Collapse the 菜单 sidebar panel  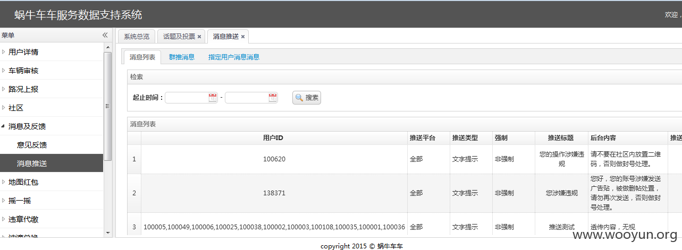pyautogui.click(x=105, y=35)
